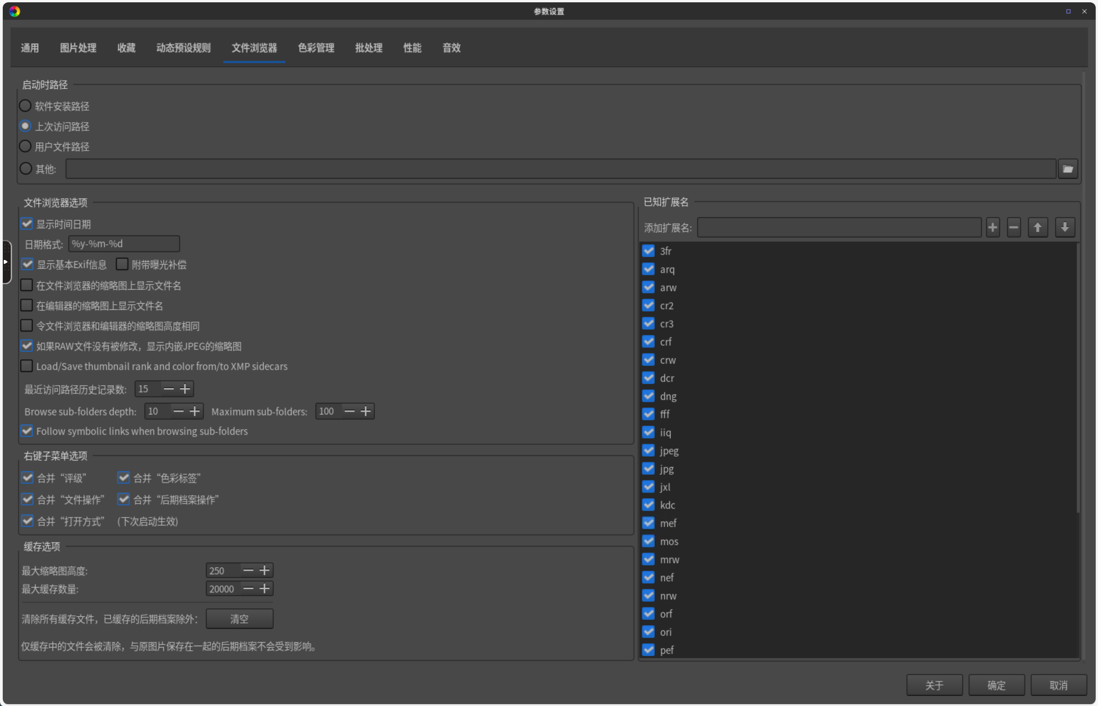Decrease 最大缩略图高度 with minus
Image resolution: width=1098 pixels, height=706 pixels.
248,570
